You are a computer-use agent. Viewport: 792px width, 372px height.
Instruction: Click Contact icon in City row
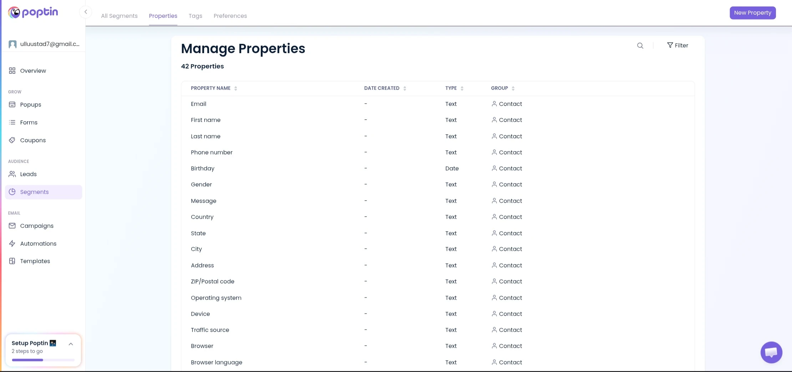coord(494,249)
